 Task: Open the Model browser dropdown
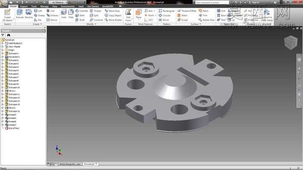[6, 31]
